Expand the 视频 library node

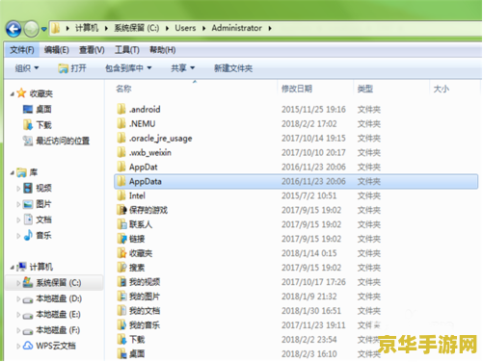point(18,189)
